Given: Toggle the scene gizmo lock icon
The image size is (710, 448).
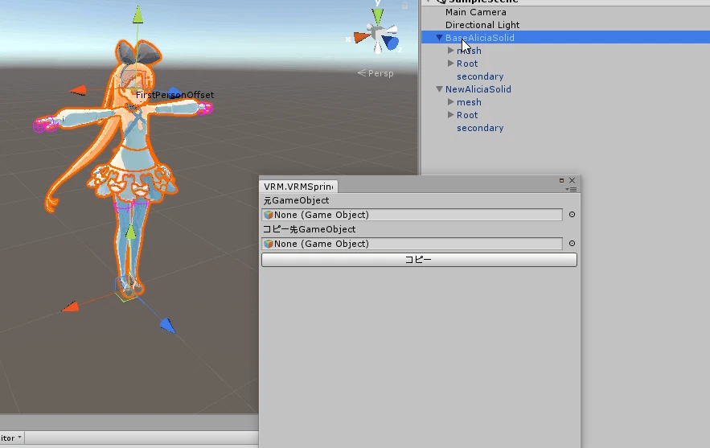Looking at the screenshot, I should point(404,6).
